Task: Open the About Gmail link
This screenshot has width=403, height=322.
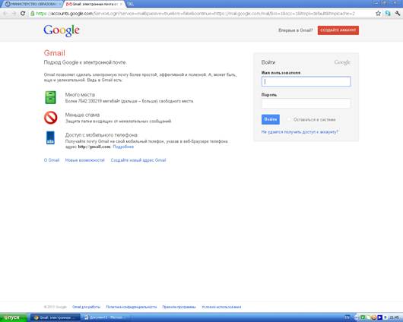Action: coord(52,160)
